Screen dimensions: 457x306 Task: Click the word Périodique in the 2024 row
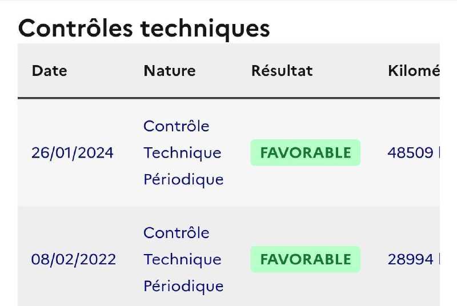(183, 179)
